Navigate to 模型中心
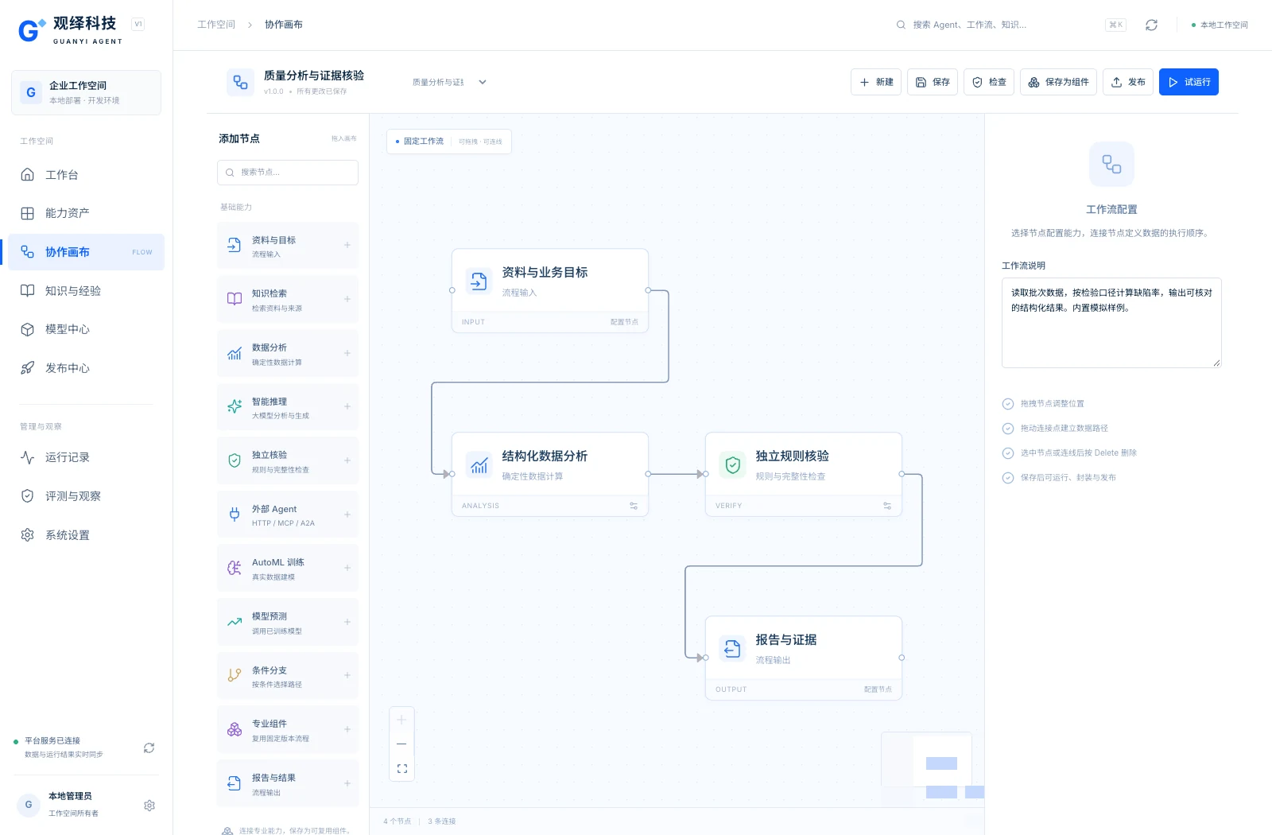This screenshot has height=835, width=1272. tap(86, 329)
